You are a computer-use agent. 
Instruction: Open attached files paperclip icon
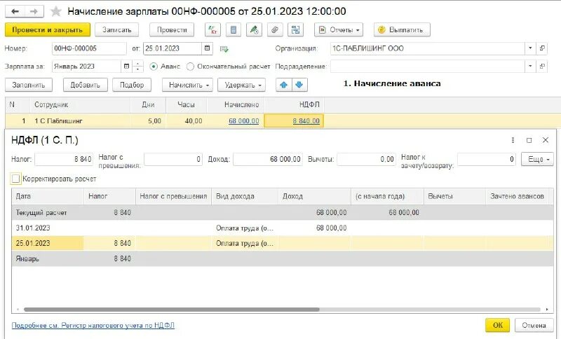(275, 30)
